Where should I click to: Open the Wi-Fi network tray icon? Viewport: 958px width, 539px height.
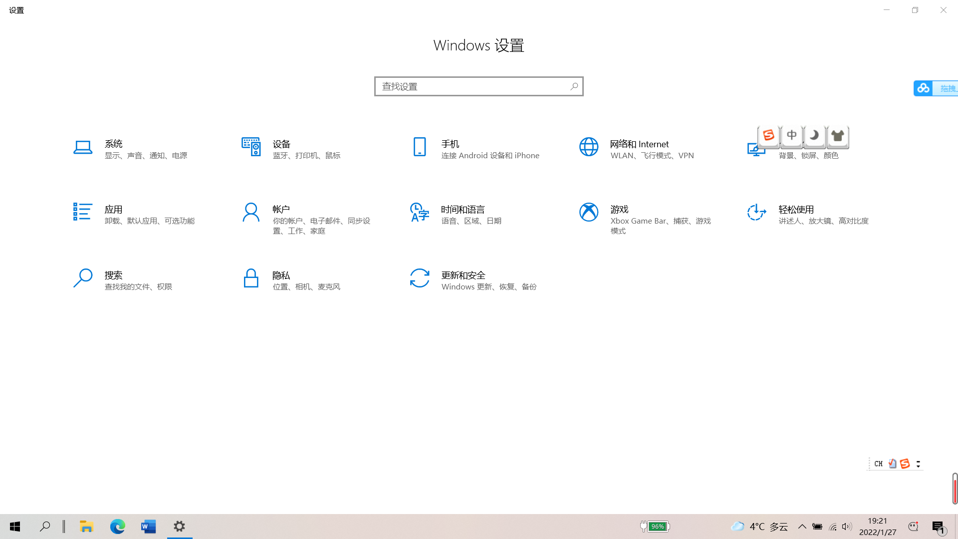(x=832, y=527)
